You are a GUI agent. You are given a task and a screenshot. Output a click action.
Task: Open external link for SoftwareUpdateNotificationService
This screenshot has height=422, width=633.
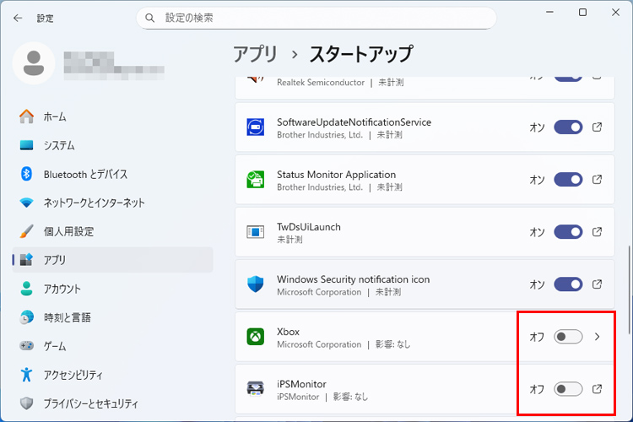[597, 127]
